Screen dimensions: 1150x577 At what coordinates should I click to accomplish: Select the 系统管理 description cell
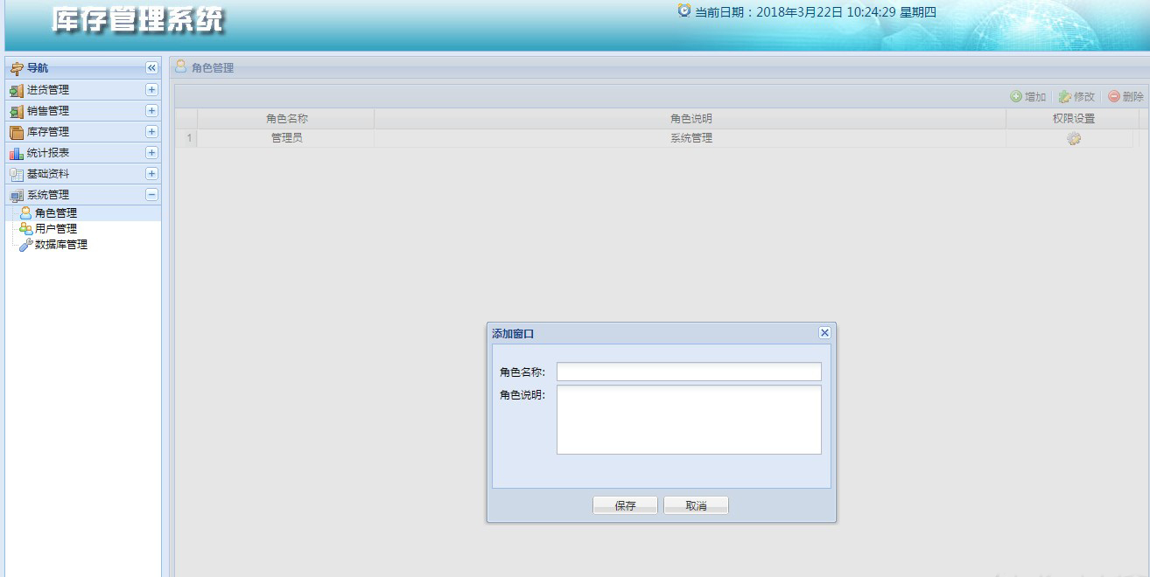click(x=691, y=138)
